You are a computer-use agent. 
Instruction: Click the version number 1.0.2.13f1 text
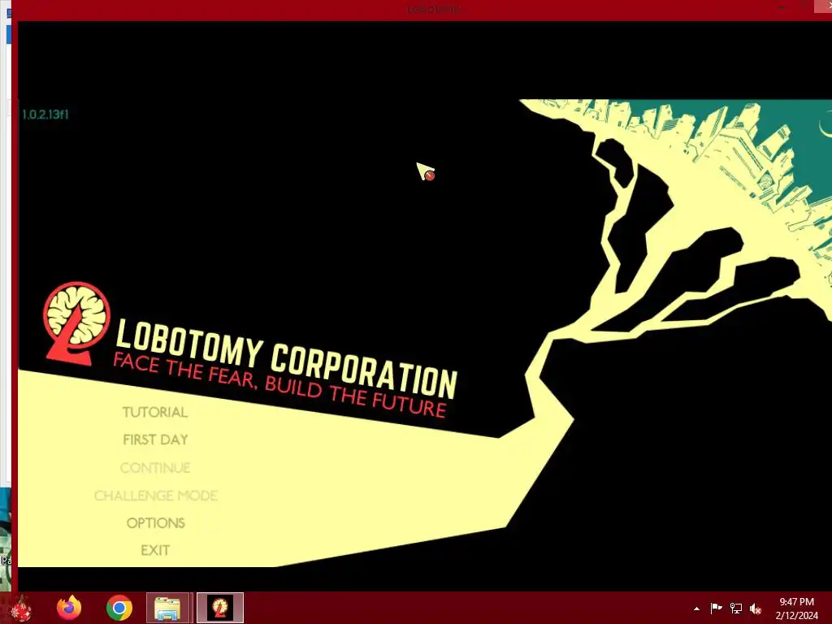point(45,115)
